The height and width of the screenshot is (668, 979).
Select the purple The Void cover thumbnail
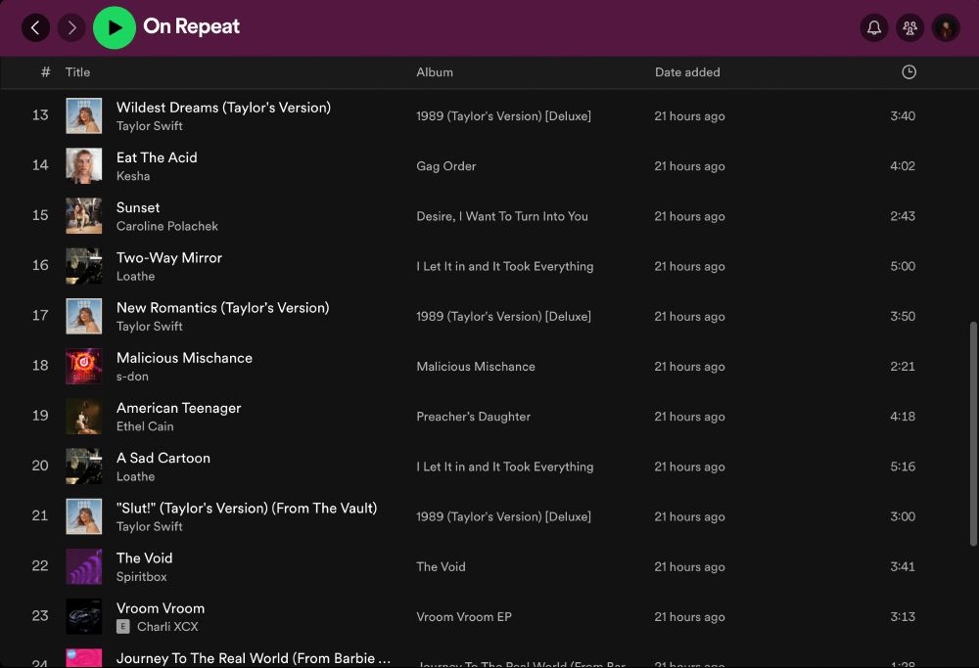coord(83,566)
